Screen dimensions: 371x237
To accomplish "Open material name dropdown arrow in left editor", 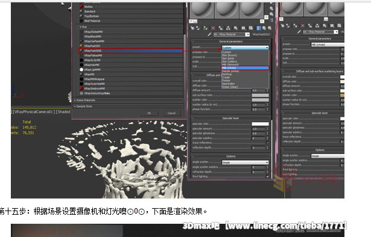I will (248, 34).
